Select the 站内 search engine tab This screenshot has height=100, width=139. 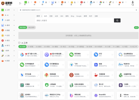click(x=45, y=16)
